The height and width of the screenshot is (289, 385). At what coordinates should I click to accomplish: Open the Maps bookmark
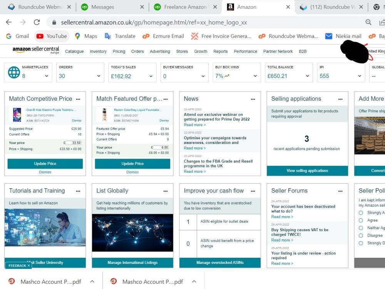coord(86,36)
